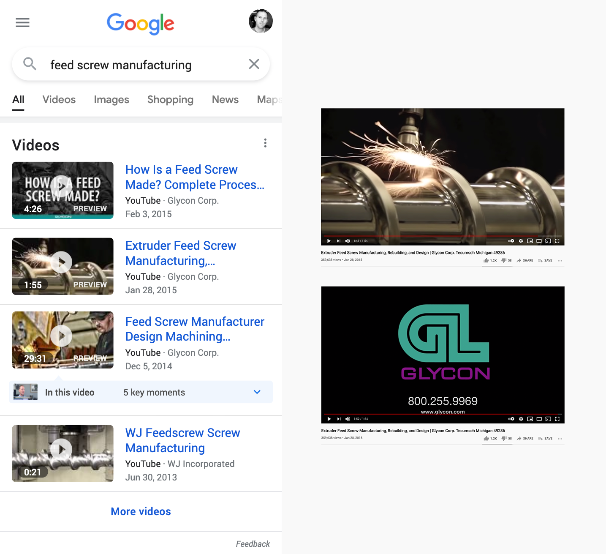This screenshot has height=554, width=606.
Task: Open 'WJ Feedscrew Screw Manufacturing' link
Action: coord(182,440)
